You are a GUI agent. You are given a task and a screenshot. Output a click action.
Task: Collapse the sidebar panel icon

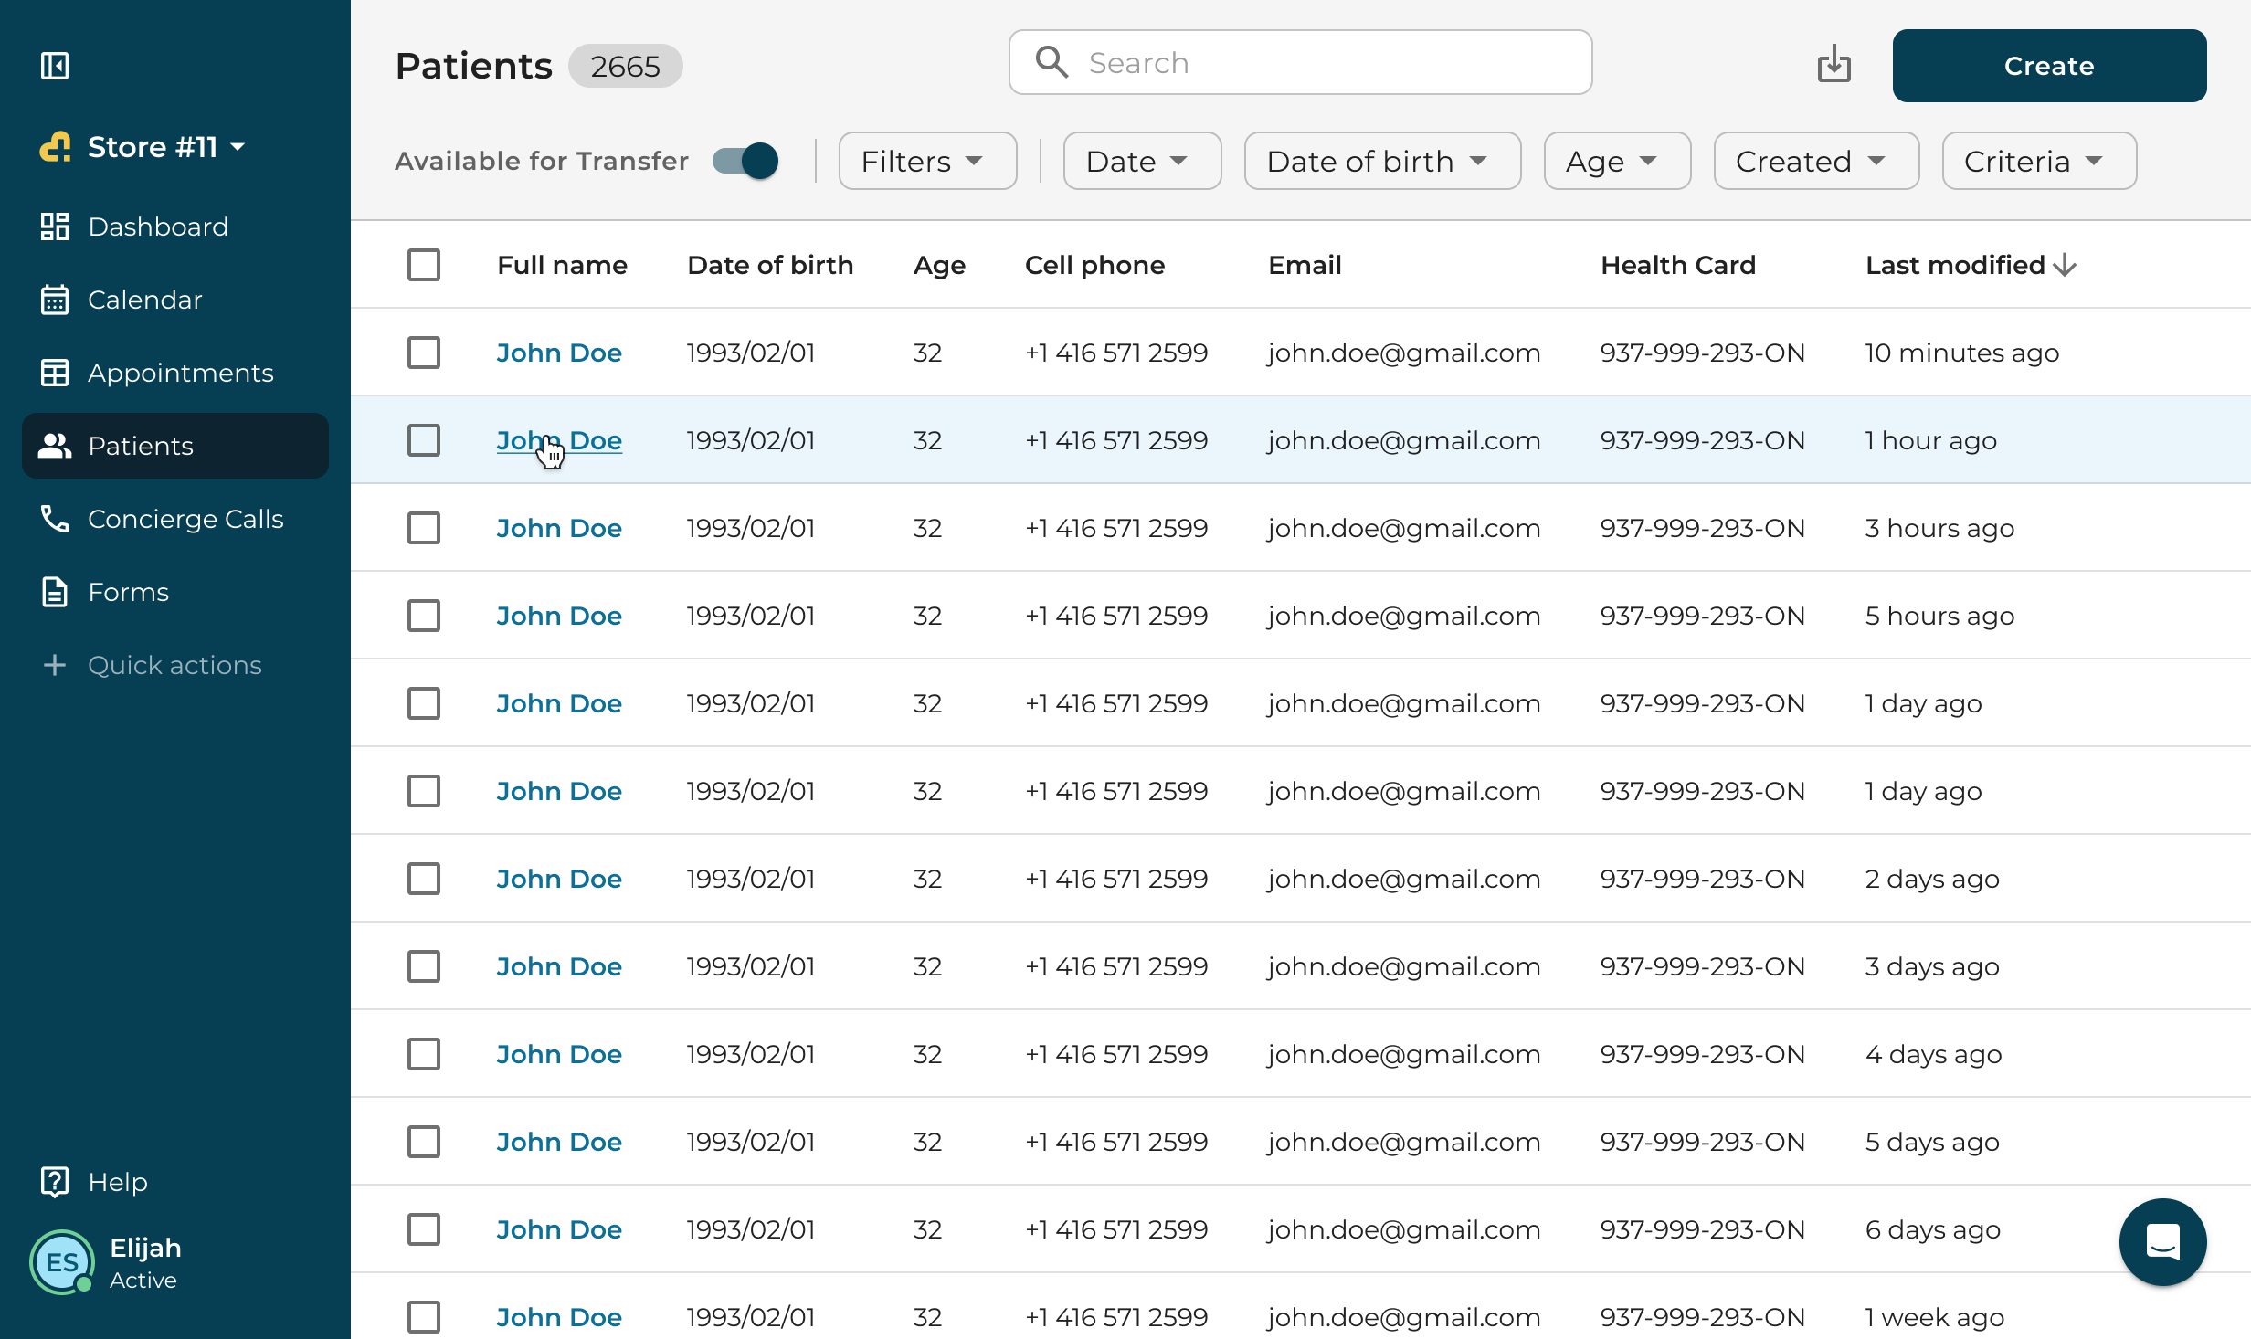[x=55, y=66]
